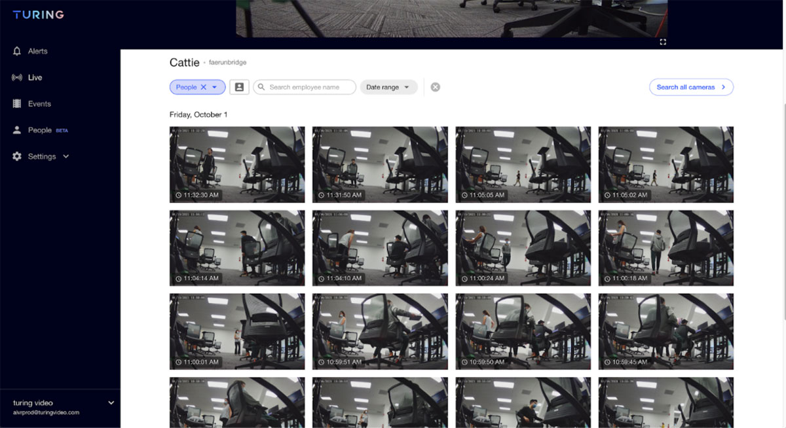The image size is (786, 428).
Task: Expand the Settings chevron
Action: pos(65,156)
